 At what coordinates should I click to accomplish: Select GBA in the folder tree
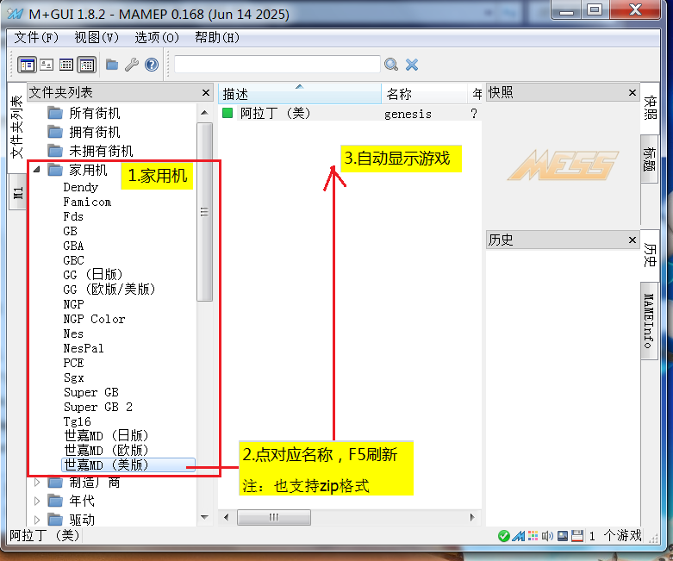coord(73,246)
